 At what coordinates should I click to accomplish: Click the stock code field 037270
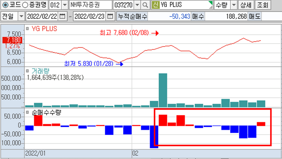pyautogui.click(x=123, y=5)
